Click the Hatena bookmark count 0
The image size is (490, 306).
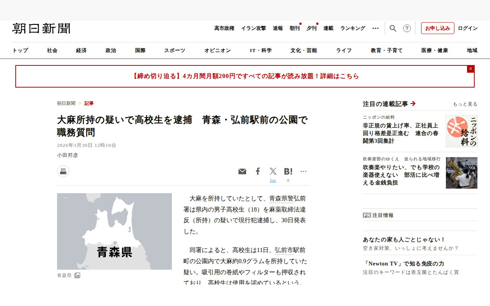(x=288, y=181)
